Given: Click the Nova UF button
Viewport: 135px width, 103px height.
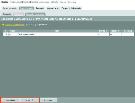Looking at the screenshot, I should pos(29,100).
